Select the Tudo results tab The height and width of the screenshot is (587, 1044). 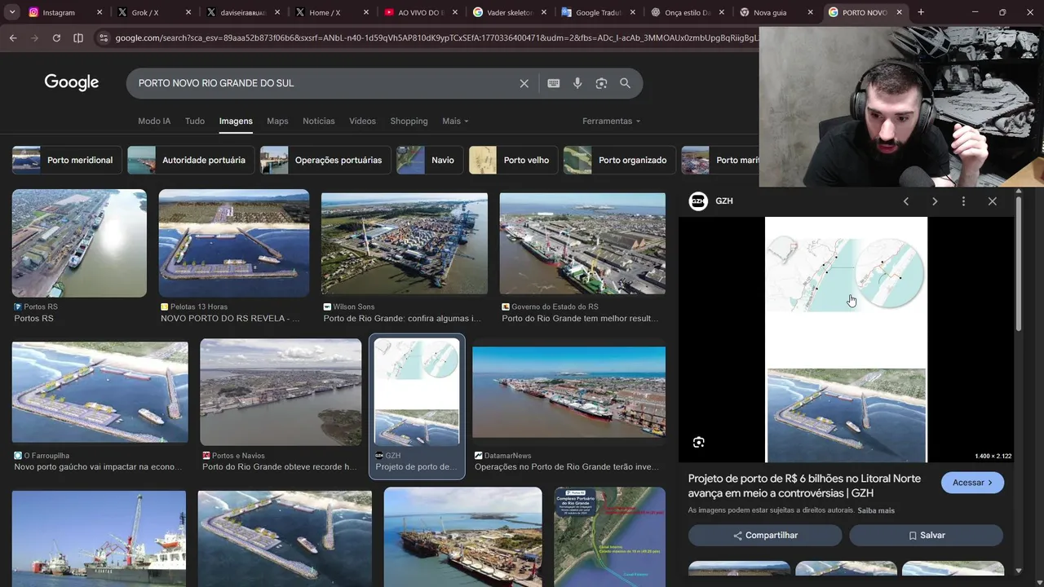click(x=195, y=121)
